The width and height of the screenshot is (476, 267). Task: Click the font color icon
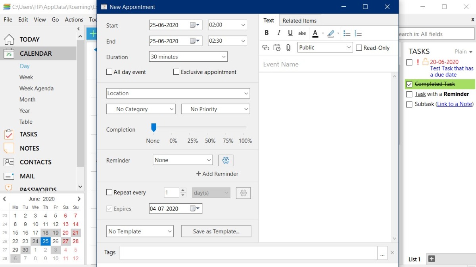point(315,33)
